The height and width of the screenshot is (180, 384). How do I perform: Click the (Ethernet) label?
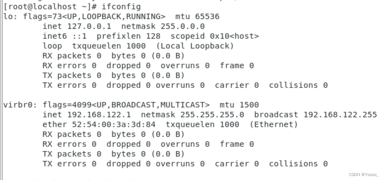(x=274, y=124)
